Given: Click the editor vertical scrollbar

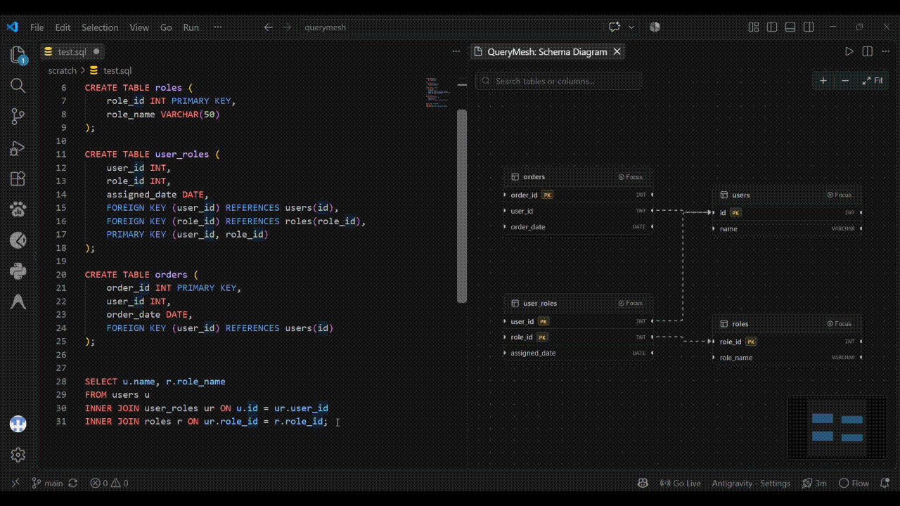Looking at the screenshot, I should (x=462, y=206).
